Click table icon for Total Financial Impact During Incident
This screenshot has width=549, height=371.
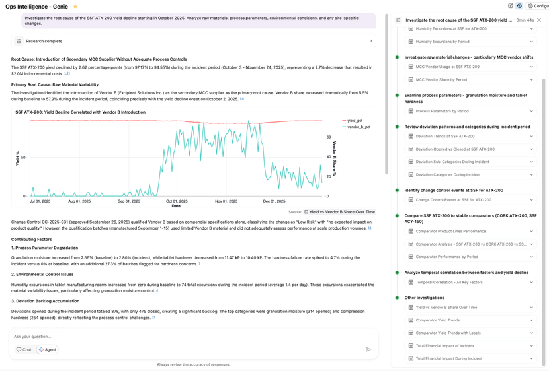411,358
